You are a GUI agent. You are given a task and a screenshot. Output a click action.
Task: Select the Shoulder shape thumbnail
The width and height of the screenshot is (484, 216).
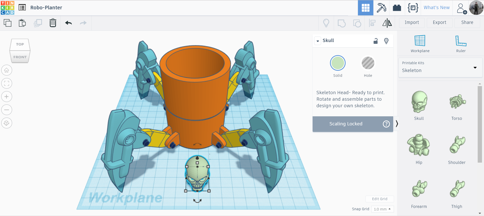[457, 145]
